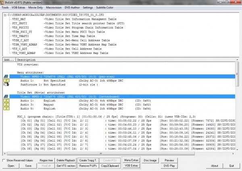Click the IfoEdit application icon in title bar
Image resolution: width=242 pixels, height=171 pixels.
[4, 2]
